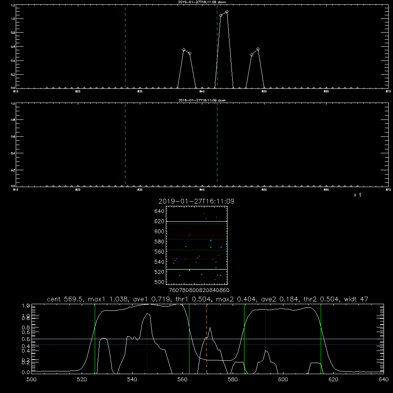Click 'cent 569.5' in the stats title

click(x=65, y=299)
